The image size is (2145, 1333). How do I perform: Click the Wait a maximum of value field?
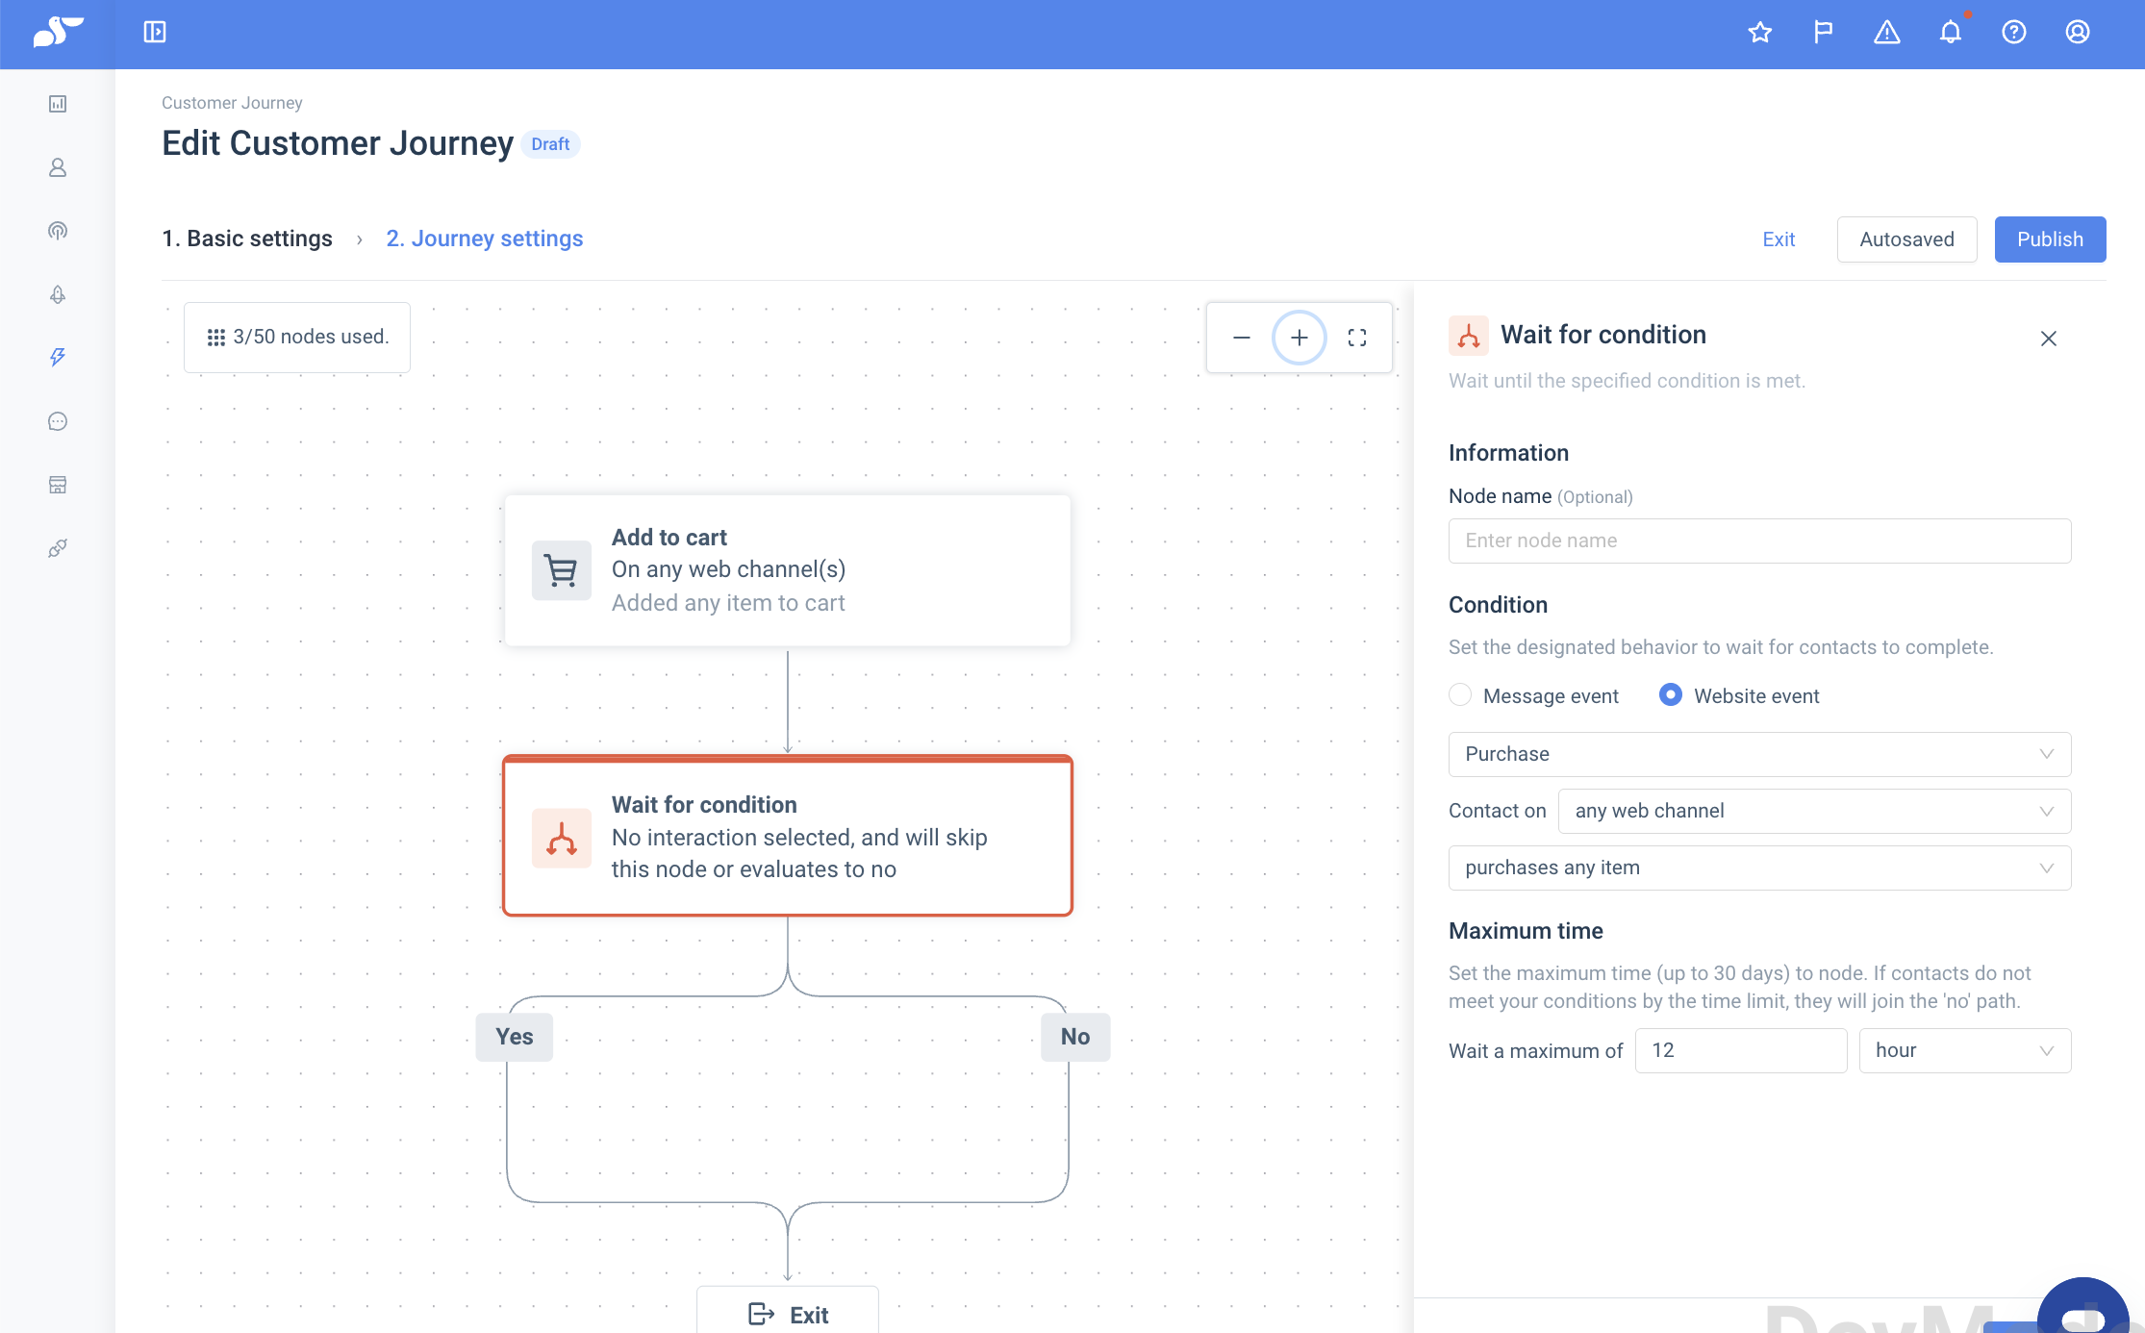tap(1741, 1050)
